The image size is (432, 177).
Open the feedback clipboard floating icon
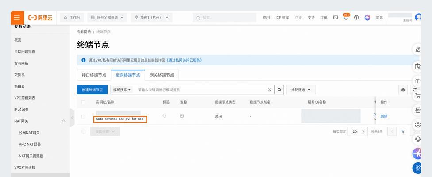pyautogui.click(x=418, y=66)
